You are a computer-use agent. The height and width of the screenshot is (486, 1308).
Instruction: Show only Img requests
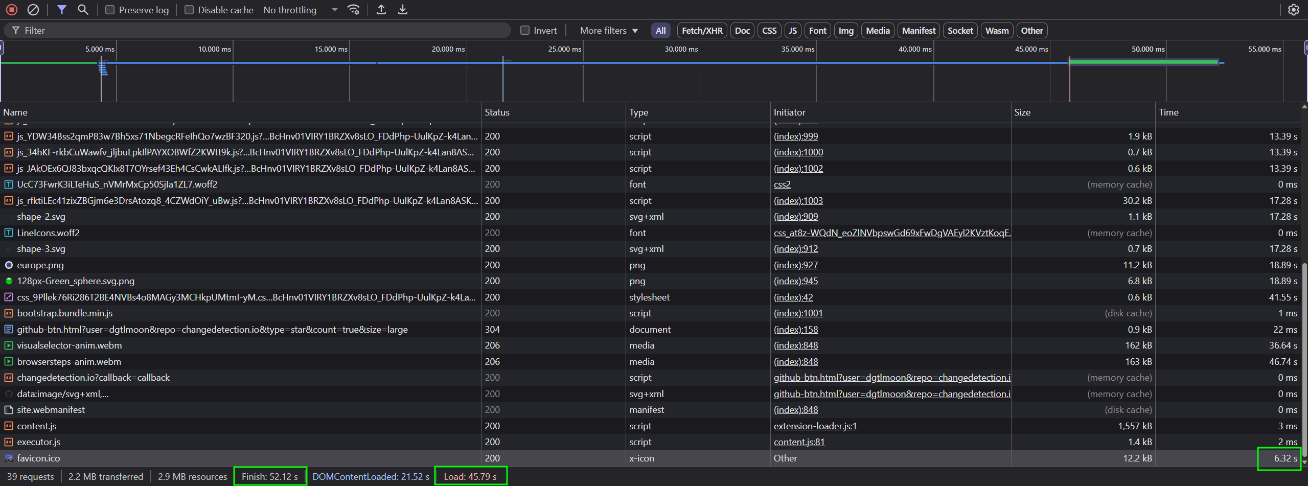[845, 31]
